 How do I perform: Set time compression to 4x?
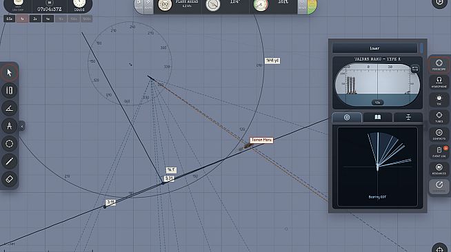coord(48,19)
